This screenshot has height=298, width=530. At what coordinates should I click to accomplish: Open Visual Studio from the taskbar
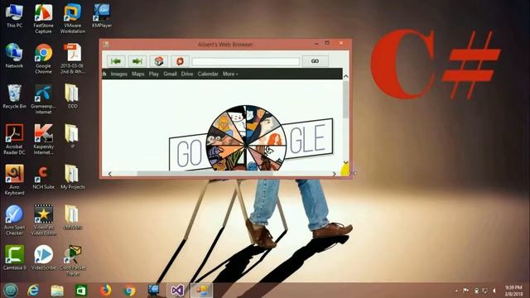click(x=177, y=291)
